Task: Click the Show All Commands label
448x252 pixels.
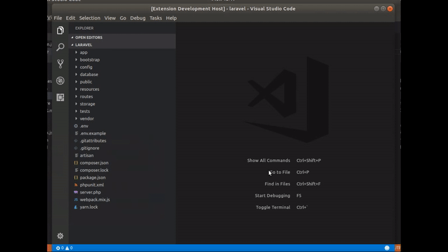Action: click(x=269, y=161)
